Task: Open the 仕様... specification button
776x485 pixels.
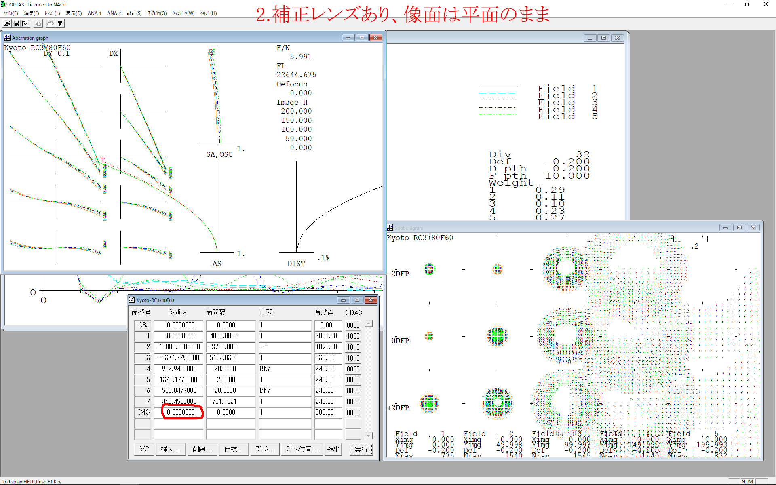Action: coord(233,449)
